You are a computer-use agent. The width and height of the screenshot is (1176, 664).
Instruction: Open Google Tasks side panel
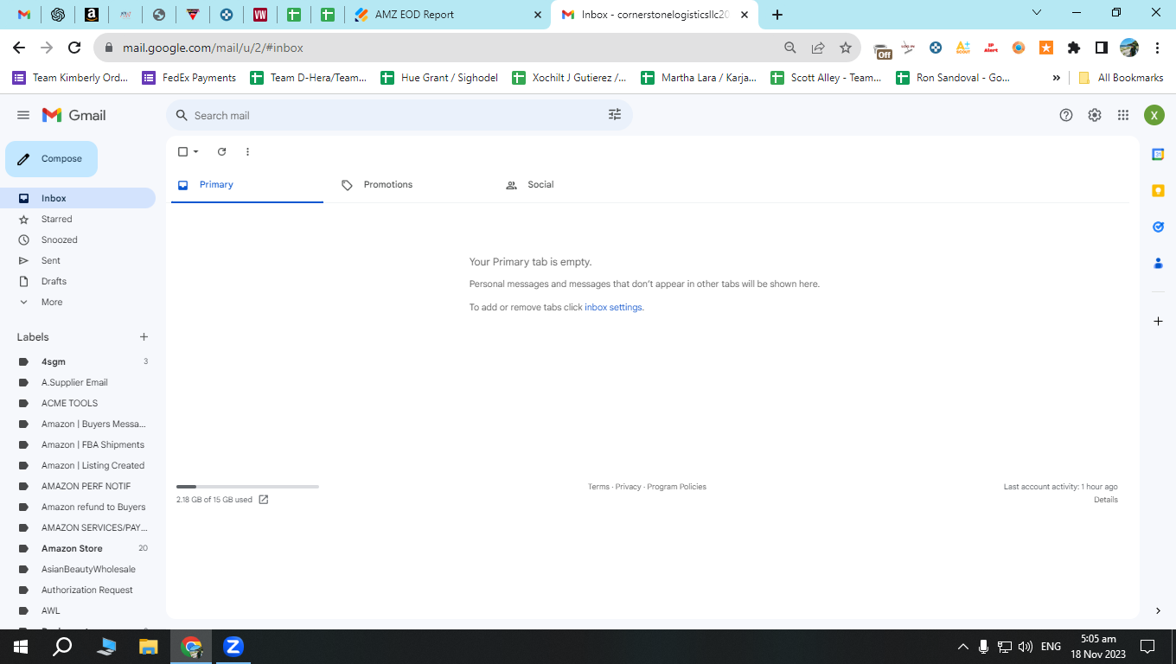(x=1158, y=227)
